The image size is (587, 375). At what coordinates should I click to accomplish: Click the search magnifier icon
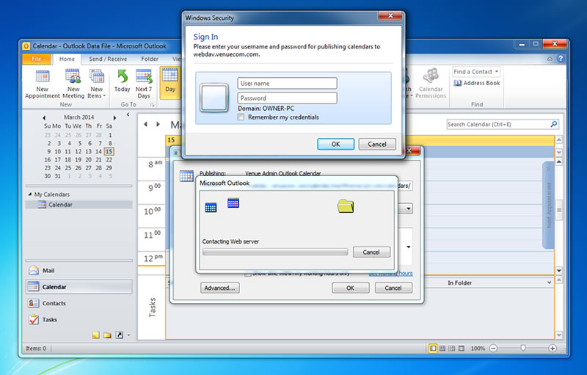554,124
